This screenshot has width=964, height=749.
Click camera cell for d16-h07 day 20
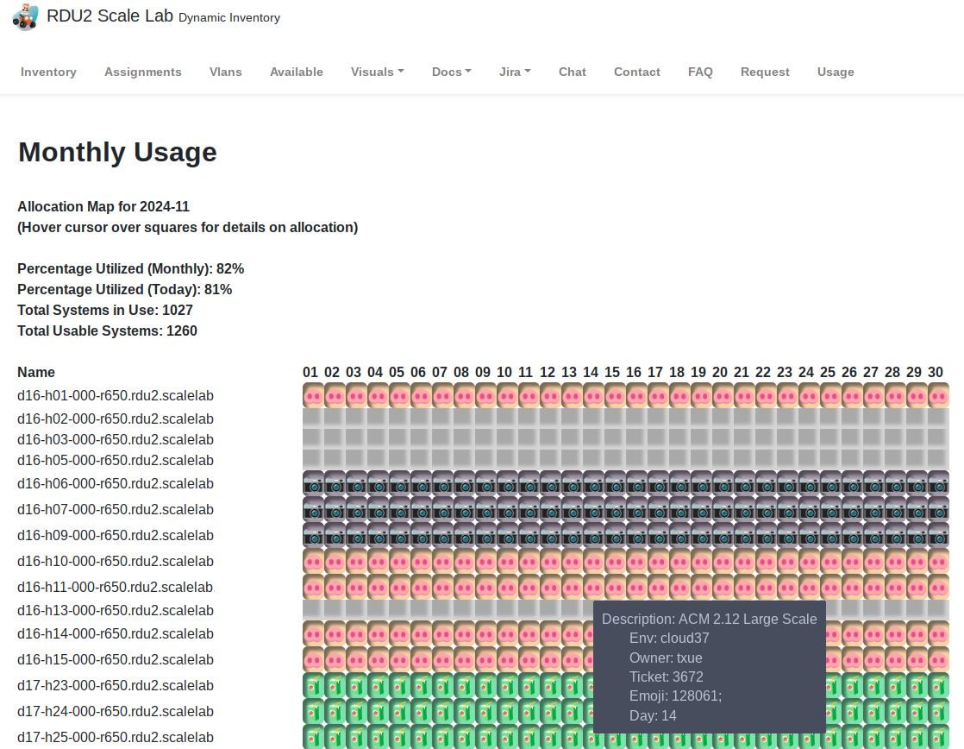[723, 510]
